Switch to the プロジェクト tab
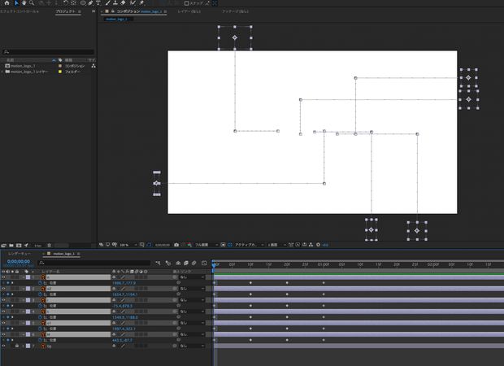The image size is (504, 366). pyautogui.click(x=66, y=11)
